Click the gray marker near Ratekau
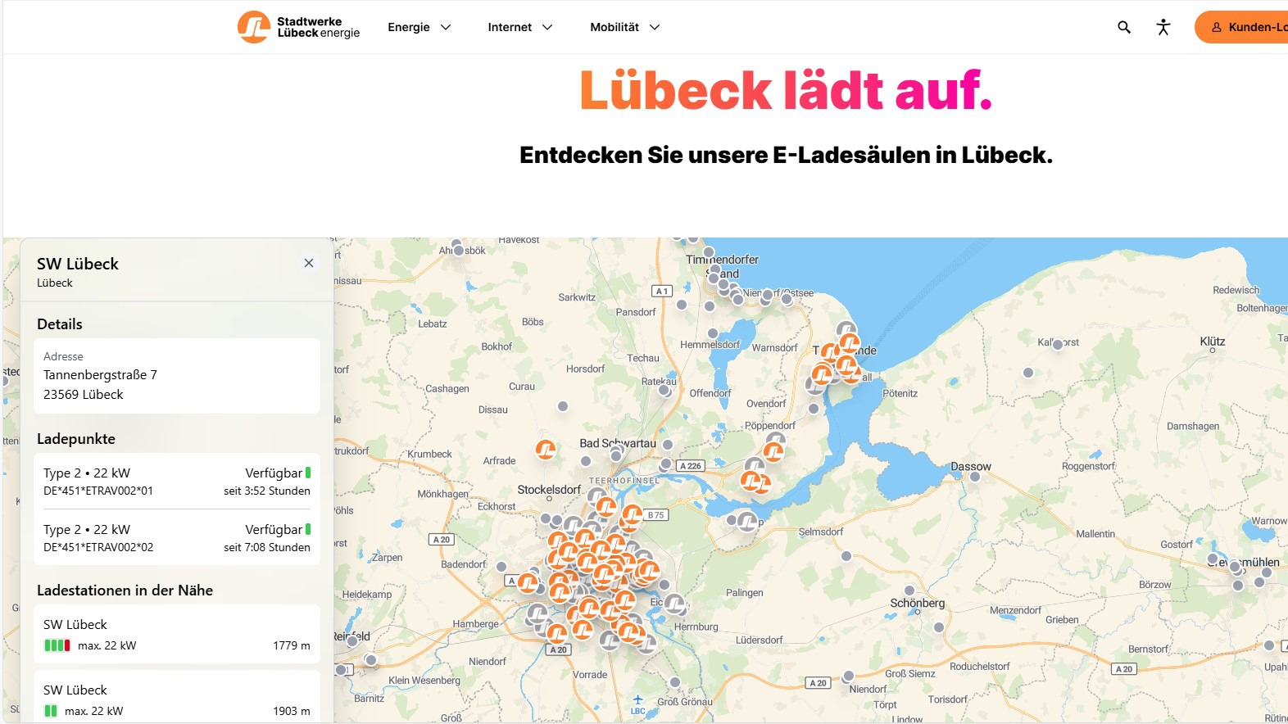The width and height of the screenshot is (1288, 724). click(x=664, y=391)
